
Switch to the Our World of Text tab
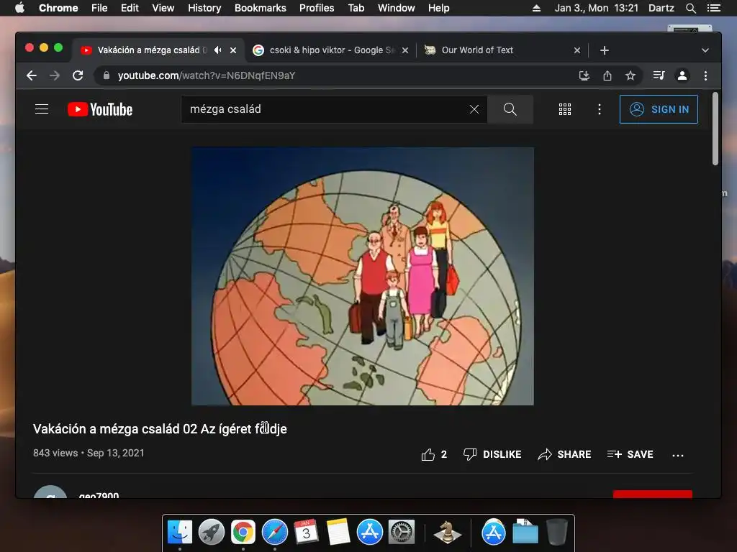click(x=501, y=50)
